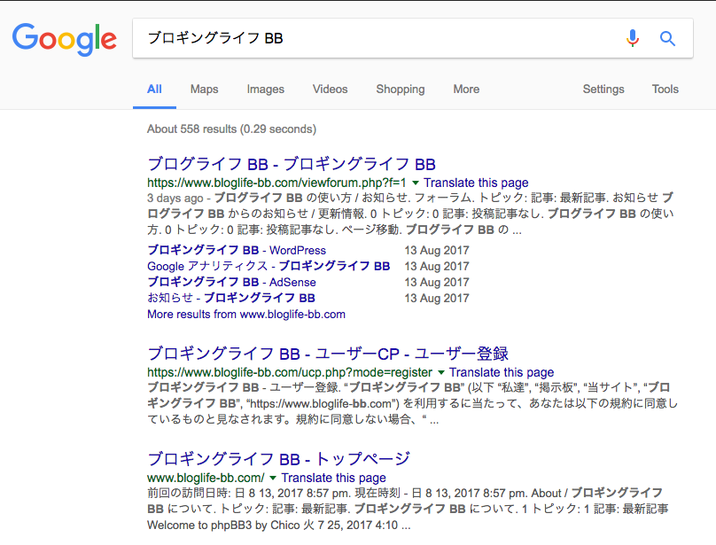Screen dimensions: 716x545
Task: Click green URL https://www.bloglife-bb.com/viewforum.php?f=1
Action: pos(276,183)
